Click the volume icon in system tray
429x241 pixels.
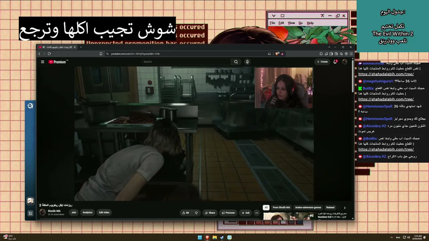point(408,237)
